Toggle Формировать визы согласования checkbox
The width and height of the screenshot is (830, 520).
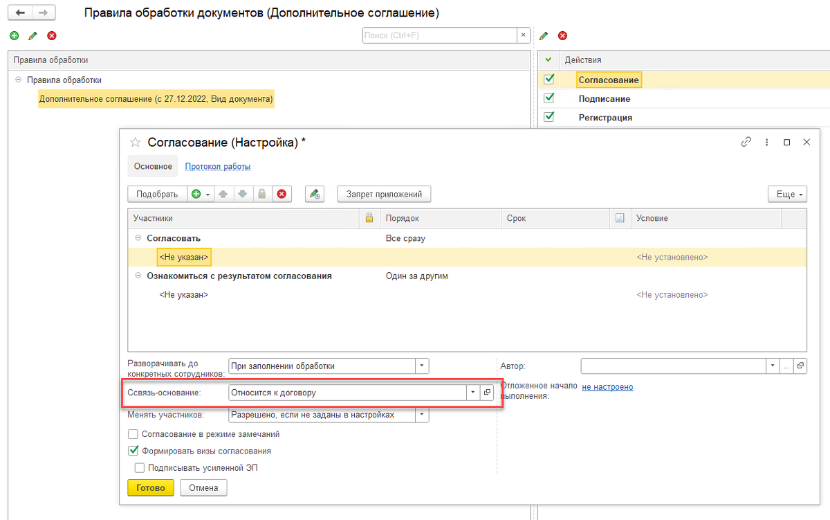[x=133, y=451]
